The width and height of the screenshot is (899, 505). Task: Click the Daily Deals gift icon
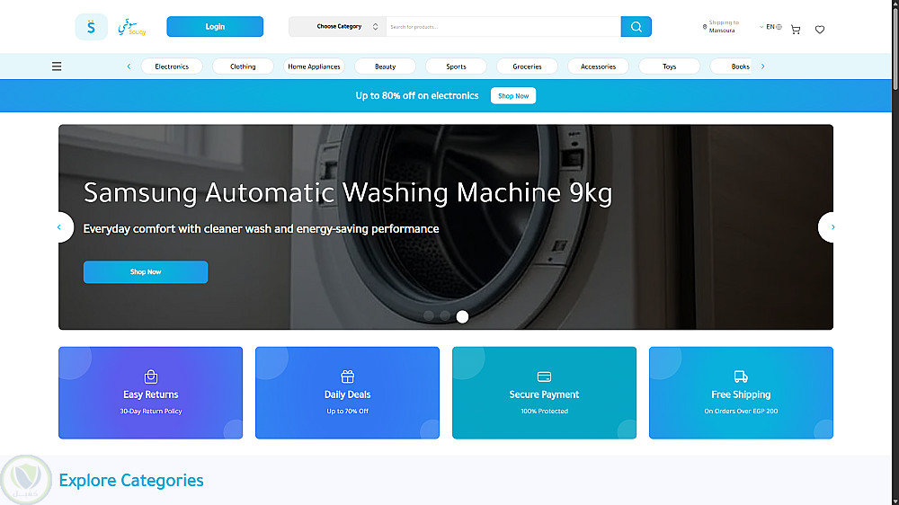[x=347, y=377]
